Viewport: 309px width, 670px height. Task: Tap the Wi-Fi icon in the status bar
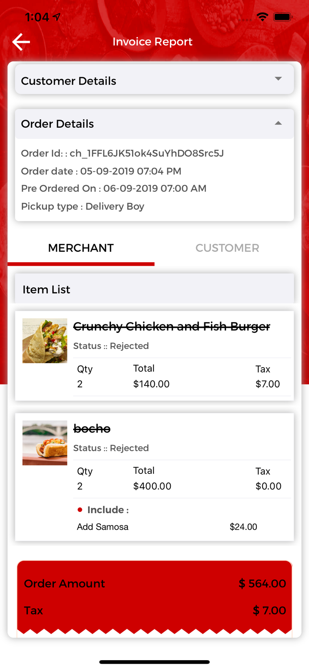pyautogui.click(x=262, y=17)
